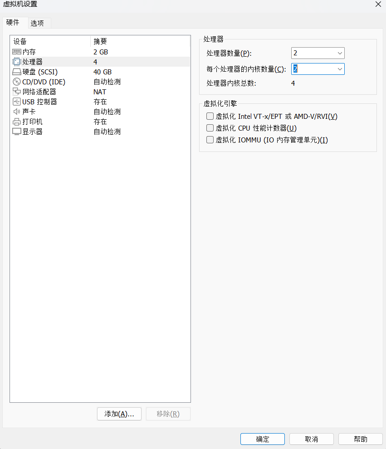Select the 显示器 row label
386x449 pixels.
pyautogui.click(x=32, y=132)
